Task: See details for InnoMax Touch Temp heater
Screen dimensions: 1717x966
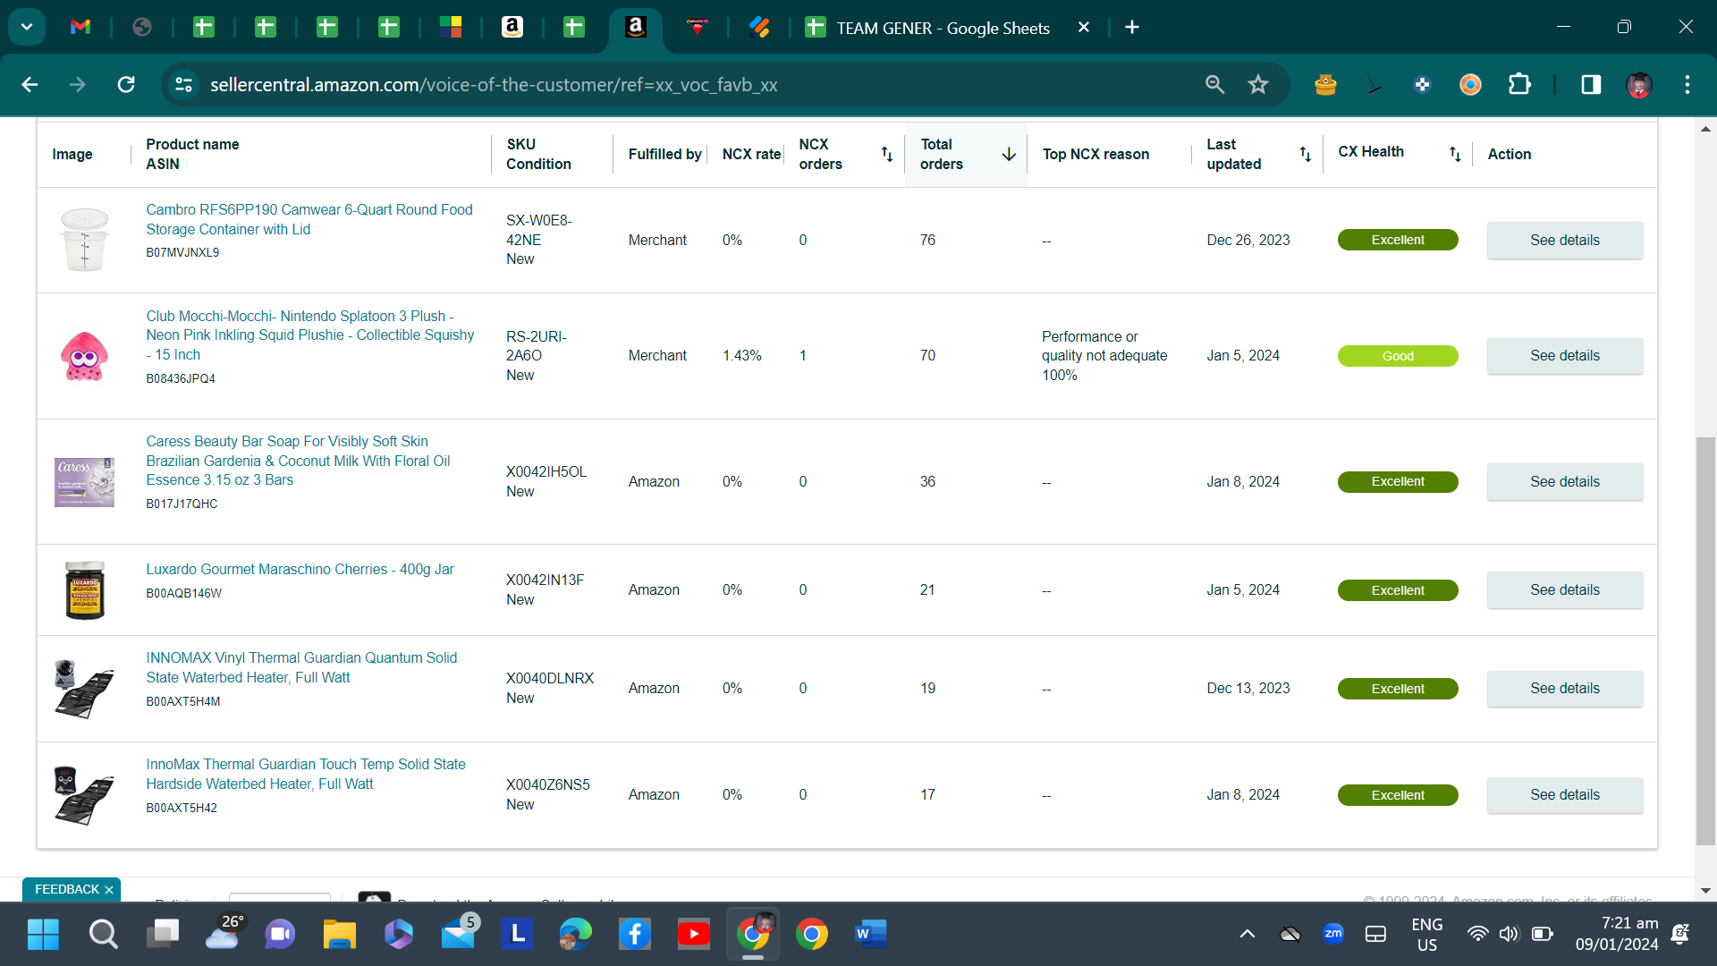Action: (1564, 795)
